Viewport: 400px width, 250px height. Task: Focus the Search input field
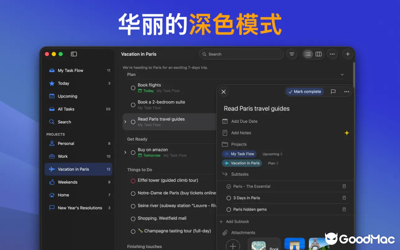241,54
